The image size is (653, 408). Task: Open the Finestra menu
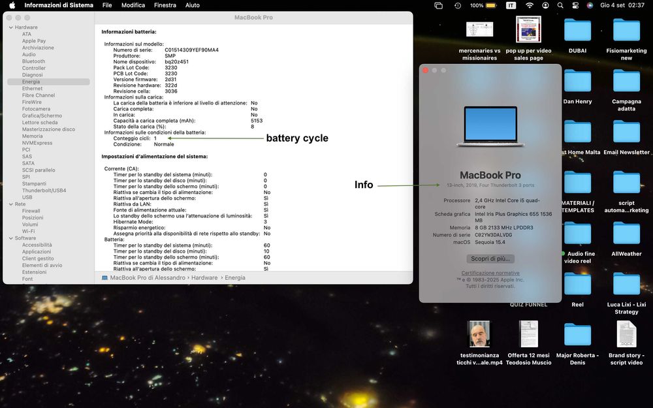tap(165, 5)
